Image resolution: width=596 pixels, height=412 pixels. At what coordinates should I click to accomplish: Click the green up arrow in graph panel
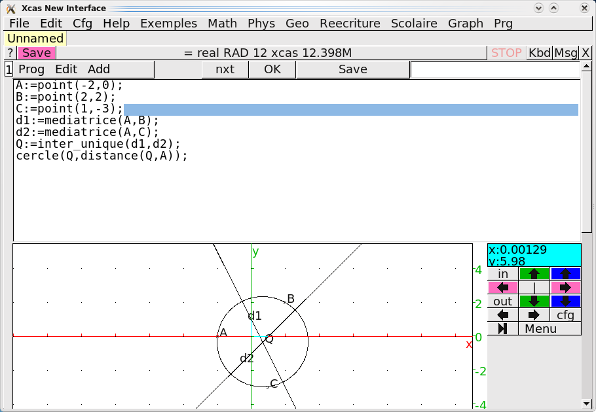534,273
